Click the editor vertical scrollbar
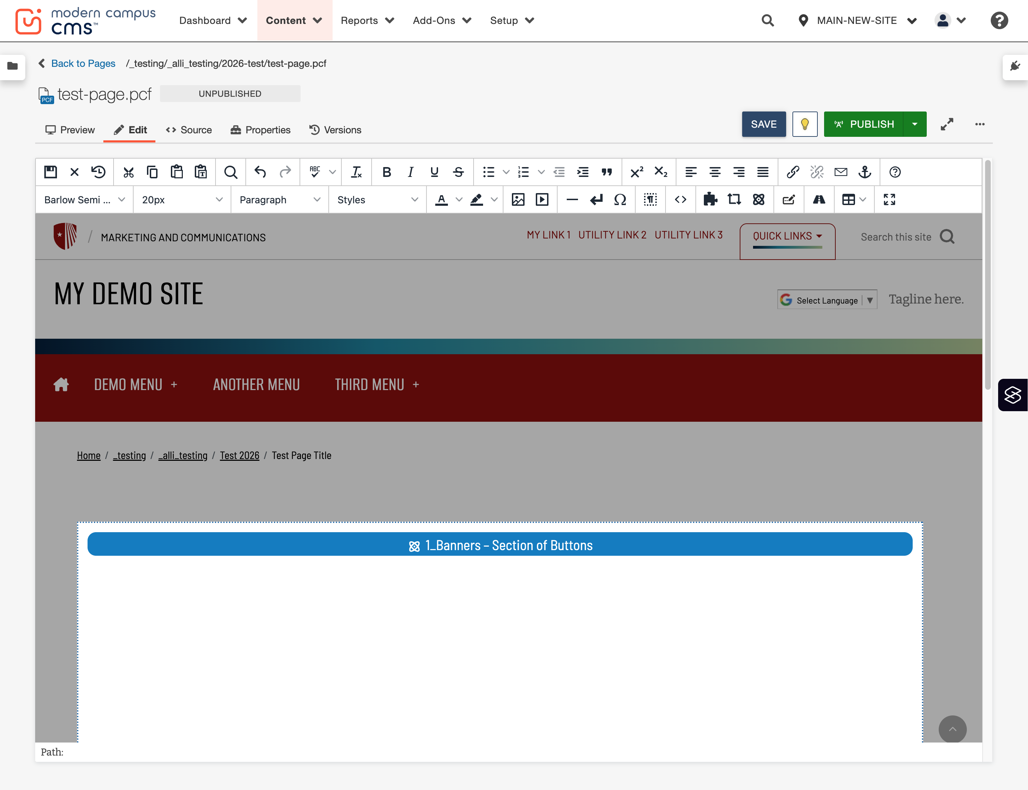This screenshot has width=1028, height=790. coord(988,275)
